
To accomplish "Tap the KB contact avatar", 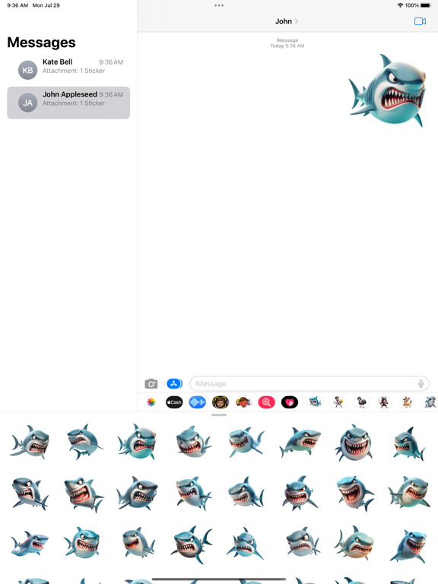I will 28,70.
